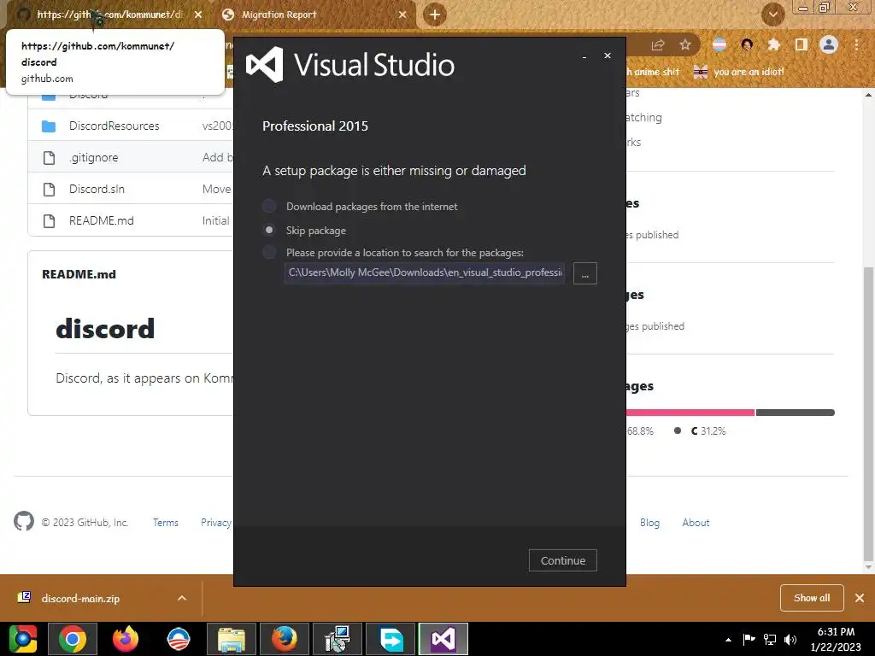This screenshot has width=875, height=656.
Task: Open the Blog footer link
Action: click(x=649, y=523)
